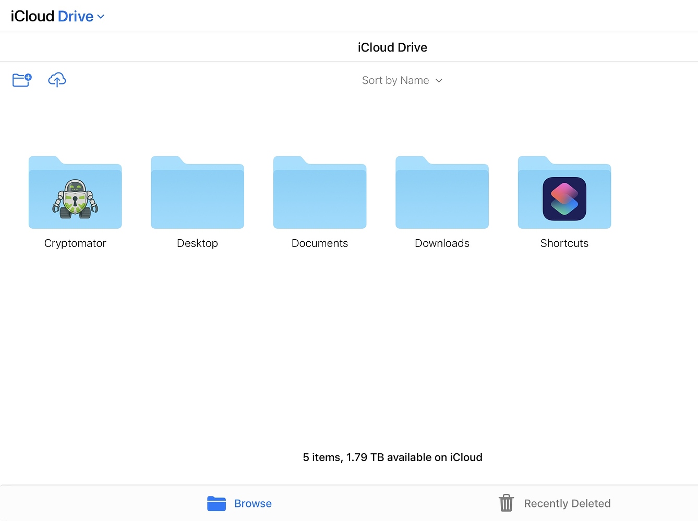The width and height of the screenshot is (698, 521).
Task: Select the Shortcuts folder name label
Action: [564, 243]
